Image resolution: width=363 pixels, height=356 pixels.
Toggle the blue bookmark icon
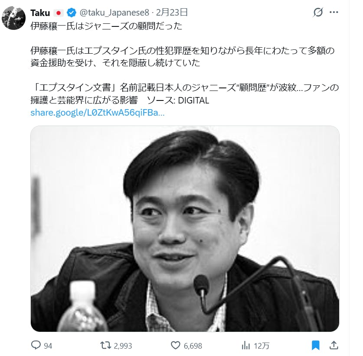point(316,345)
